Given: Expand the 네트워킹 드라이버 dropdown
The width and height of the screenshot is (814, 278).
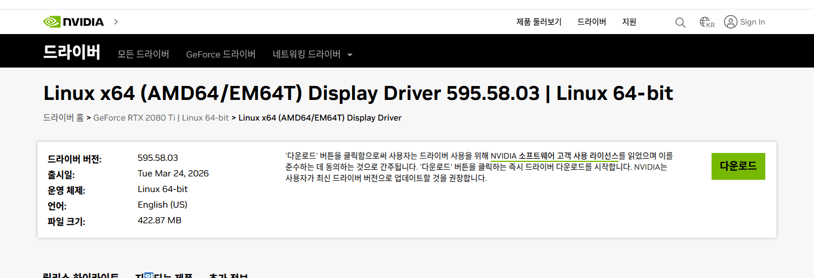Looking at the screenshot, I should [x=312, y=54].
